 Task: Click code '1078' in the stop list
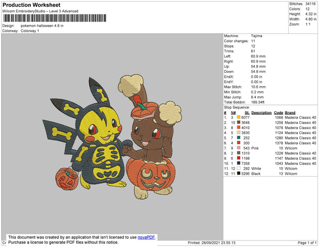pos(279,128)
